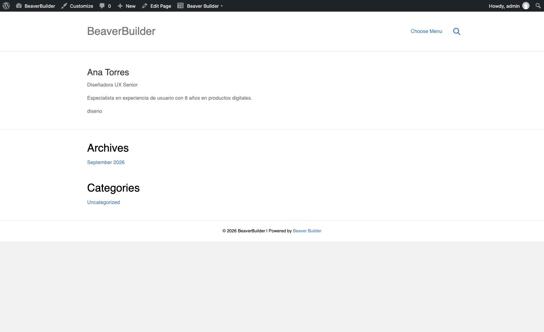Click the Diseñadora UX Senior text
The image size is (544, 332).
pyautogui.click(x=112, y=85)
